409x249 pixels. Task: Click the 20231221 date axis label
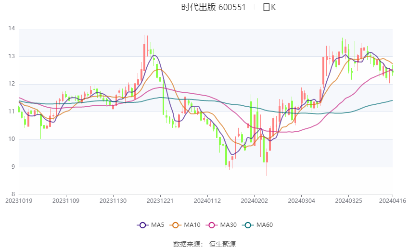point(160,201)
